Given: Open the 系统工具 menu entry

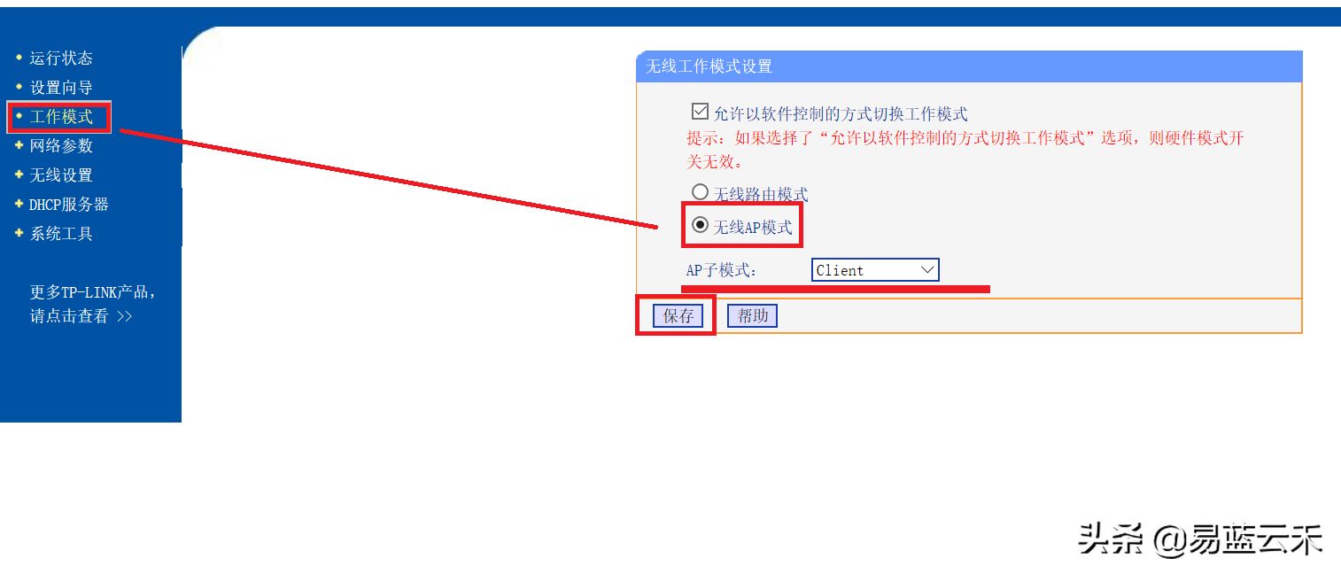Looking at the screenshot, I should point(61,233).
